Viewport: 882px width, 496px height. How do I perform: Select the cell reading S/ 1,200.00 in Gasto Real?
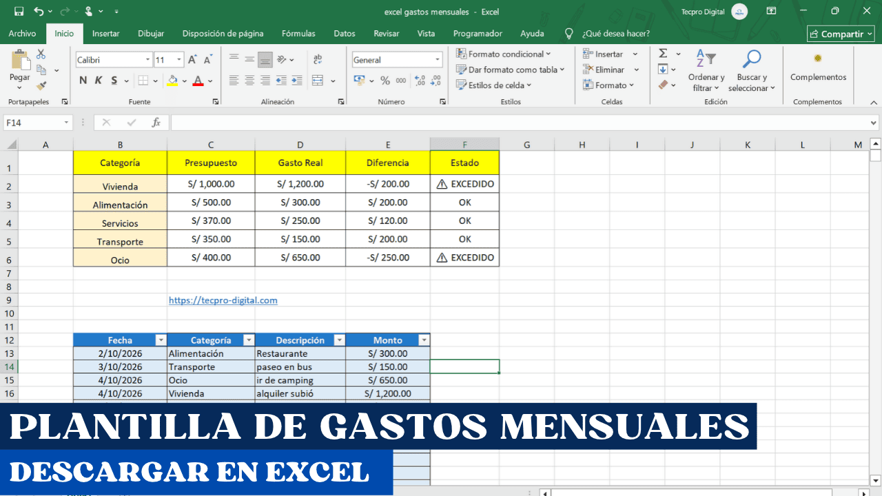coord(300,184)
